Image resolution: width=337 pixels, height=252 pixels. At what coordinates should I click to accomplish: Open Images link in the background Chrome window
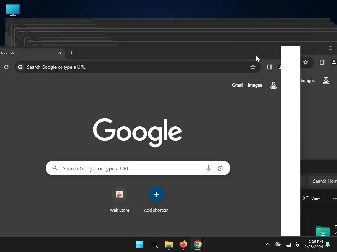click(x=308, y=81)
